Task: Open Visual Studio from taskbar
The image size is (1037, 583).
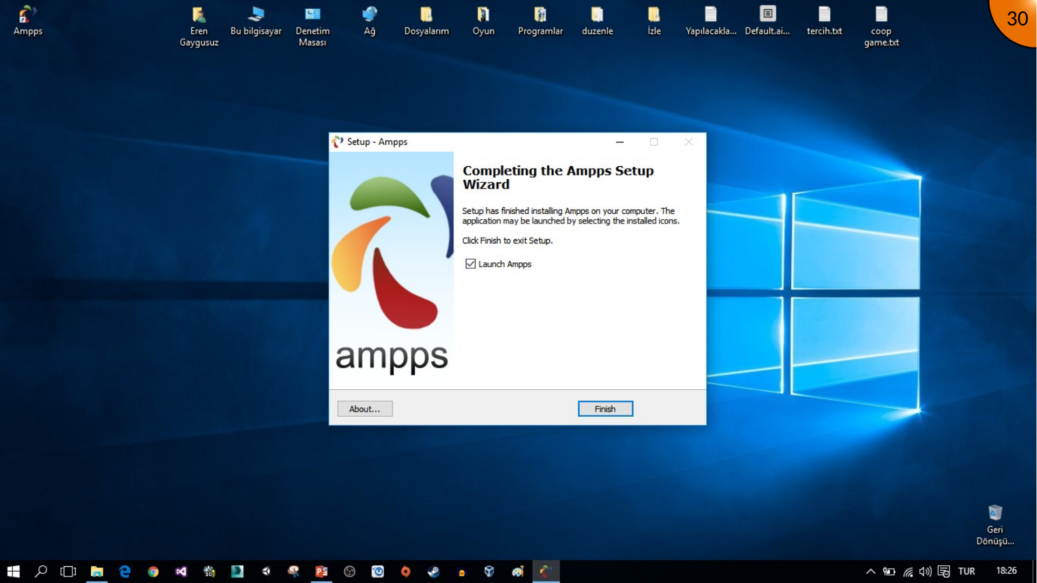Action: pos(181,572)
